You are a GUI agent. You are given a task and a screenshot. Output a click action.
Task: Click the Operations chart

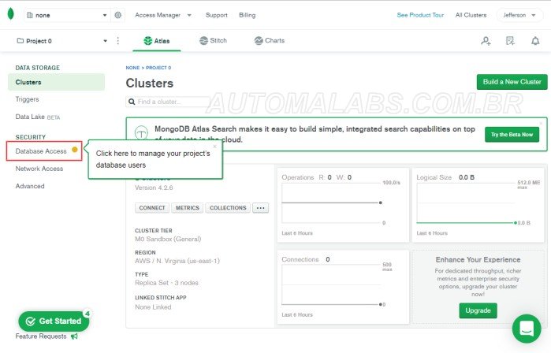tap(343, 205)
